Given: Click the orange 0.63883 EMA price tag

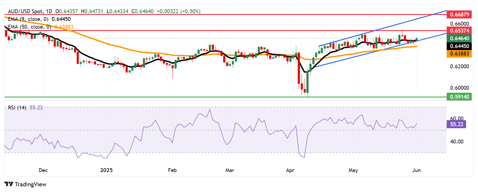Looking at the screenshot, I should tap(459, 54).
